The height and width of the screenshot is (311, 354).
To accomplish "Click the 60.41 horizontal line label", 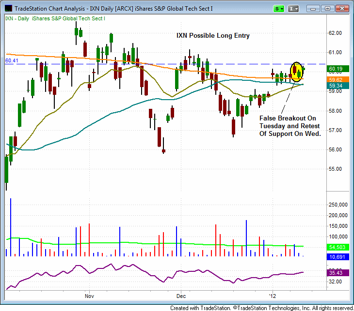I will pyautogui.click(x=12, y=60).
